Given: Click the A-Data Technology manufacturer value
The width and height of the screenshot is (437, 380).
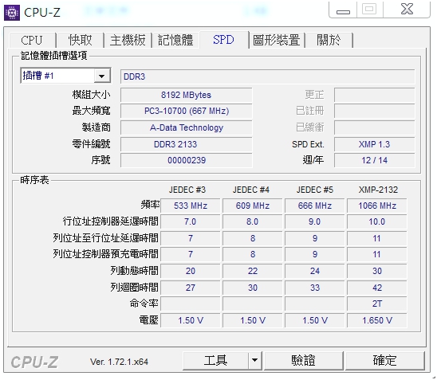Looking at the screenshot, I should pos(186,127).
